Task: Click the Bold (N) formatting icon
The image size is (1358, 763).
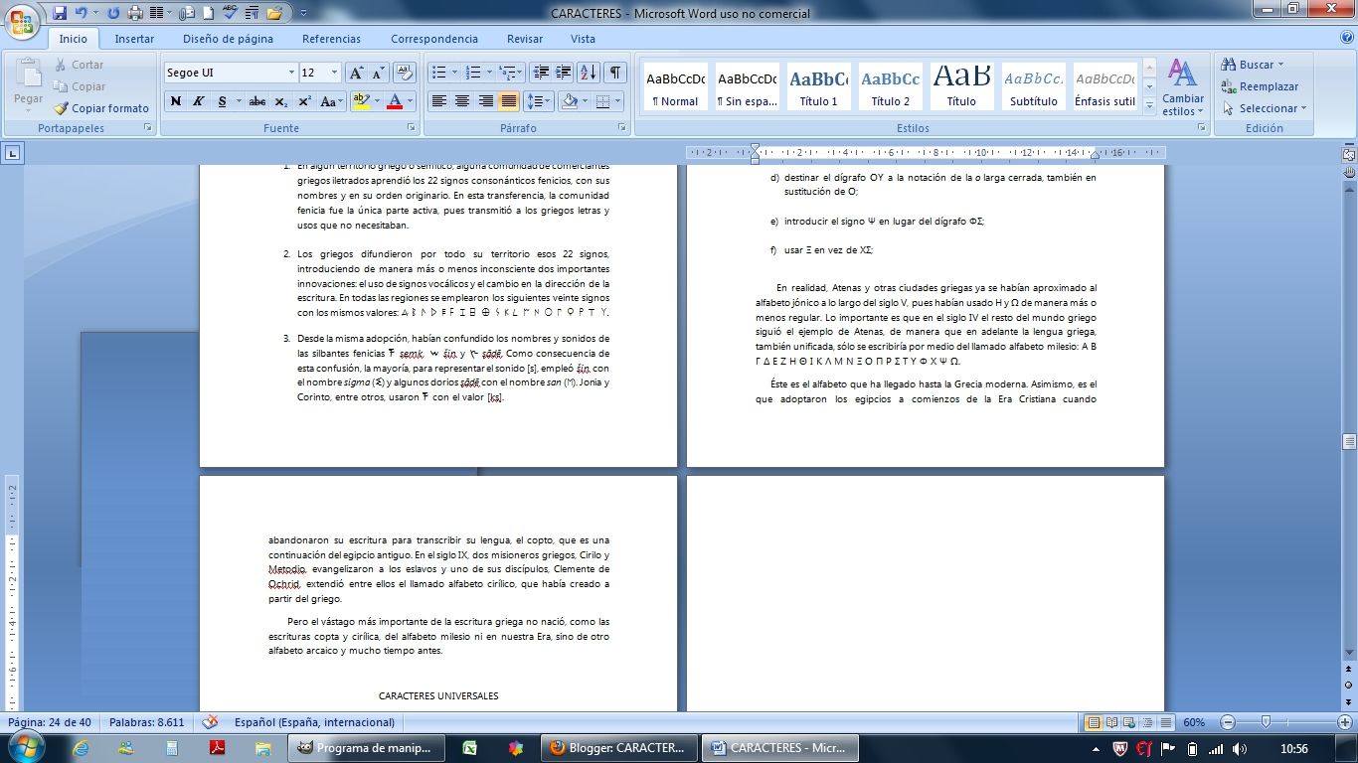Action: point(176,101)
